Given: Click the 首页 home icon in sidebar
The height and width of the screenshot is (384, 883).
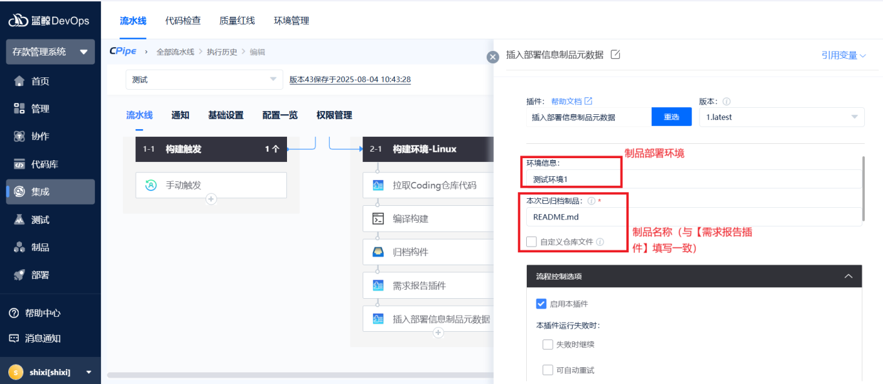Looking at the screenshot, I should [x=19, y=81].
